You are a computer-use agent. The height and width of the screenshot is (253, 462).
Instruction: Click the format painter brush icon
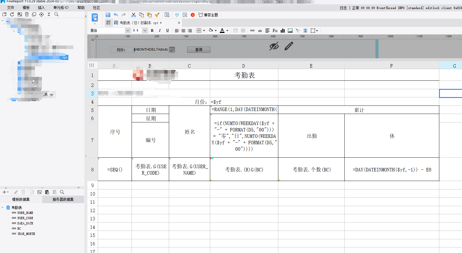coord(157,15)
